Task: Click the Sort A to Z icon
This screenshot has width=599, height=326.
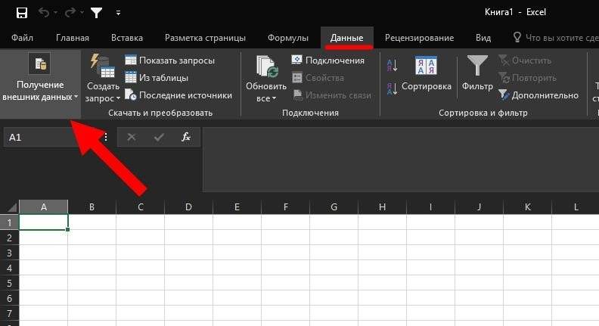Action: point(392,67)
